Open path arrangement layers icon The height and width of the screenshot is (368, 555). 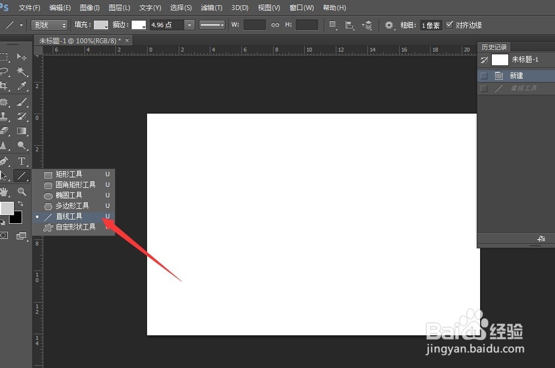367,25
